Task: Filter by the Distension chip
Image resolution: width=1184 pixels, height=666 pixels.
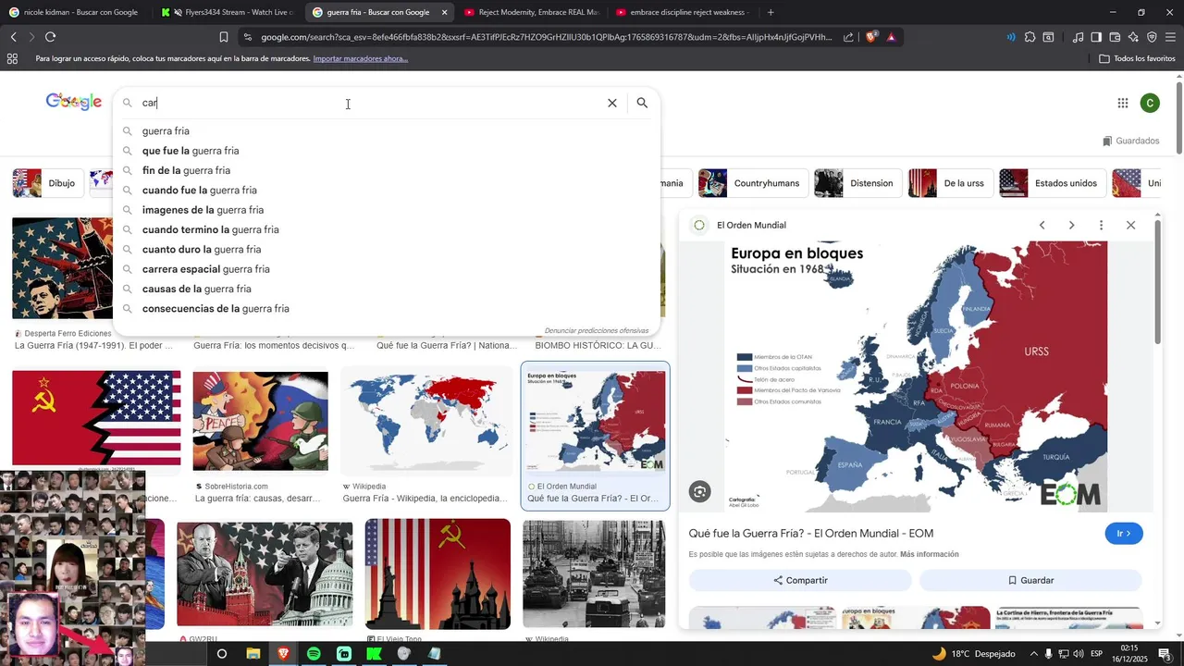Action: click(x=858, y=183)
